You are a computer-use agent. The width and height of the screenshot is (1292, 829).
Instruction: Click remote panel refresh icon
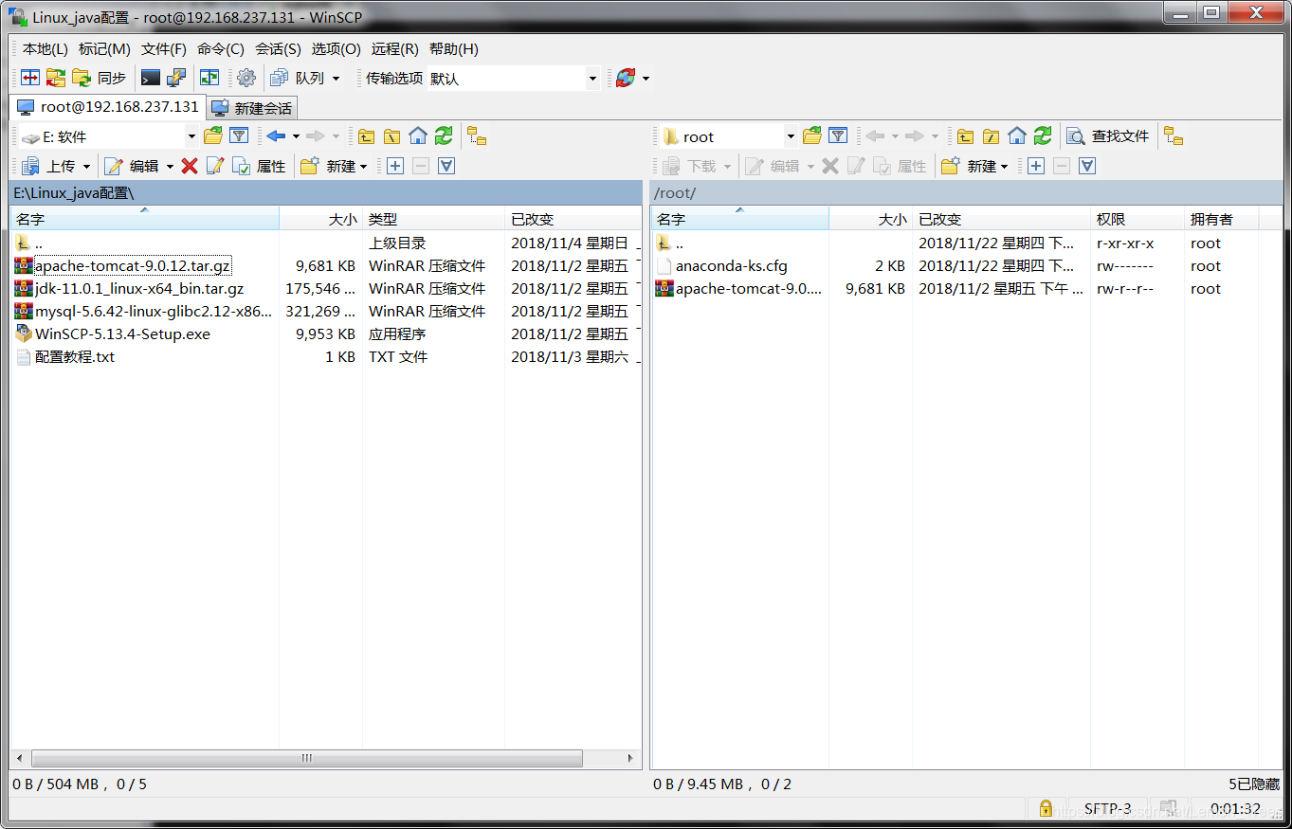coord(1043,136)
